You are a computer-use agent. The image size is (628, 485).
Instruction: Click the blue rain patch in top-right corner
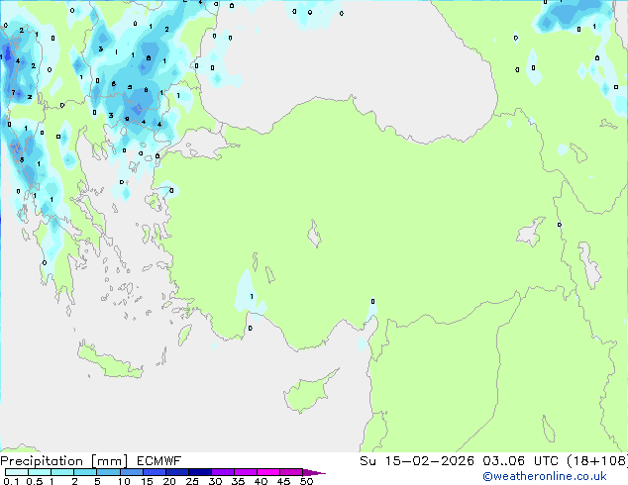coord(571,17)
